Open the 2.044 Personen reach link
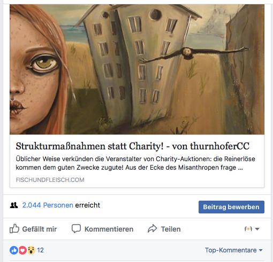 [x=48, y=205]
